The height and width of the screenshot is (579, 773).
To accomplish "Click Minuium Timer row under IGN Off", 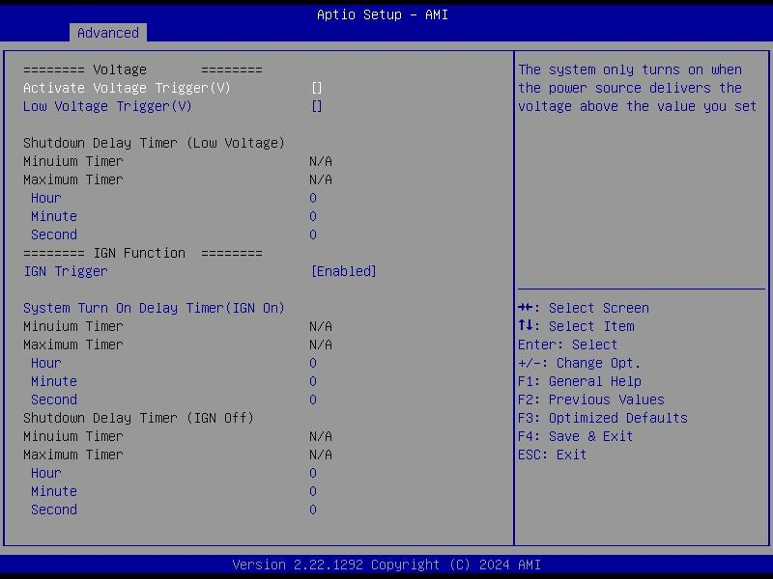I will pyautogui.click(x=178, y=436).
